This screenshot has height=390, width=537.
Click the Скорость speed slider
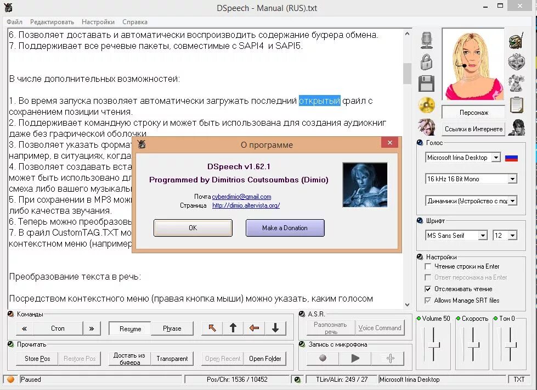(x=473, y=344)
